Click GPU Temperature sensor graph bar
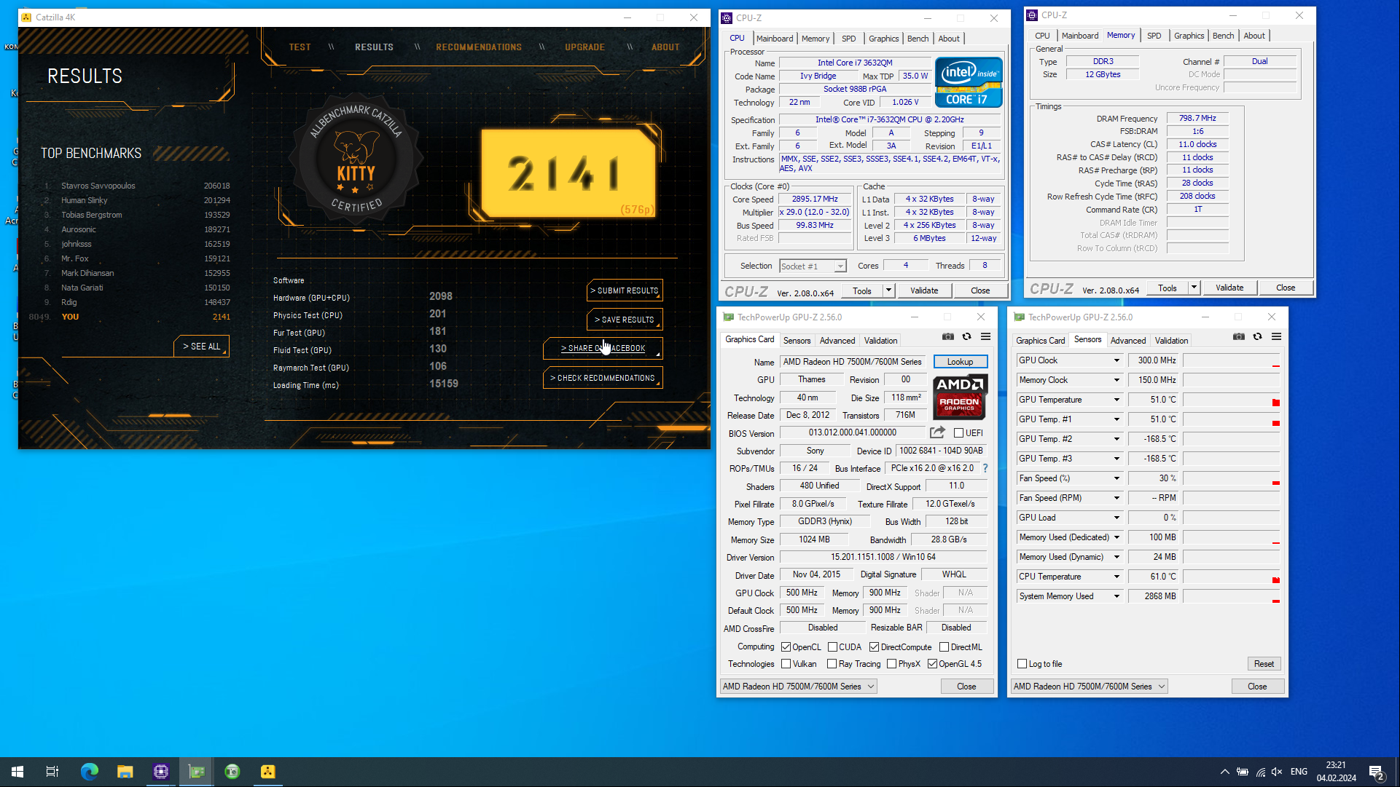1400x787 pixels. point(1231,400)
